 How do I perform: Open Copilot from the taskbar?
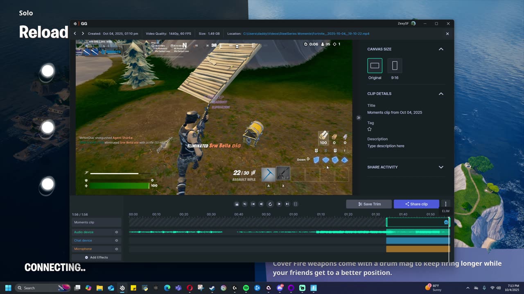pos(88,288)
